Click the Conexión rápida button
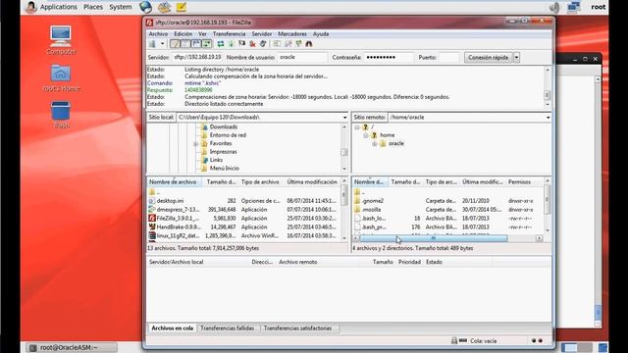628x353 pixels. tap(489, 57)
